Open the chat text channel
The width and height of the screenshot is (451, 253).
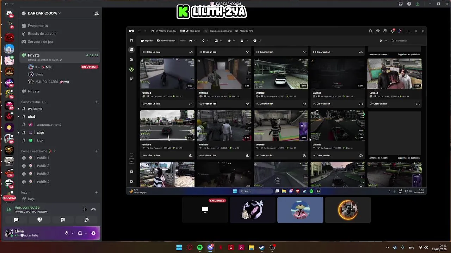[60, 117]
